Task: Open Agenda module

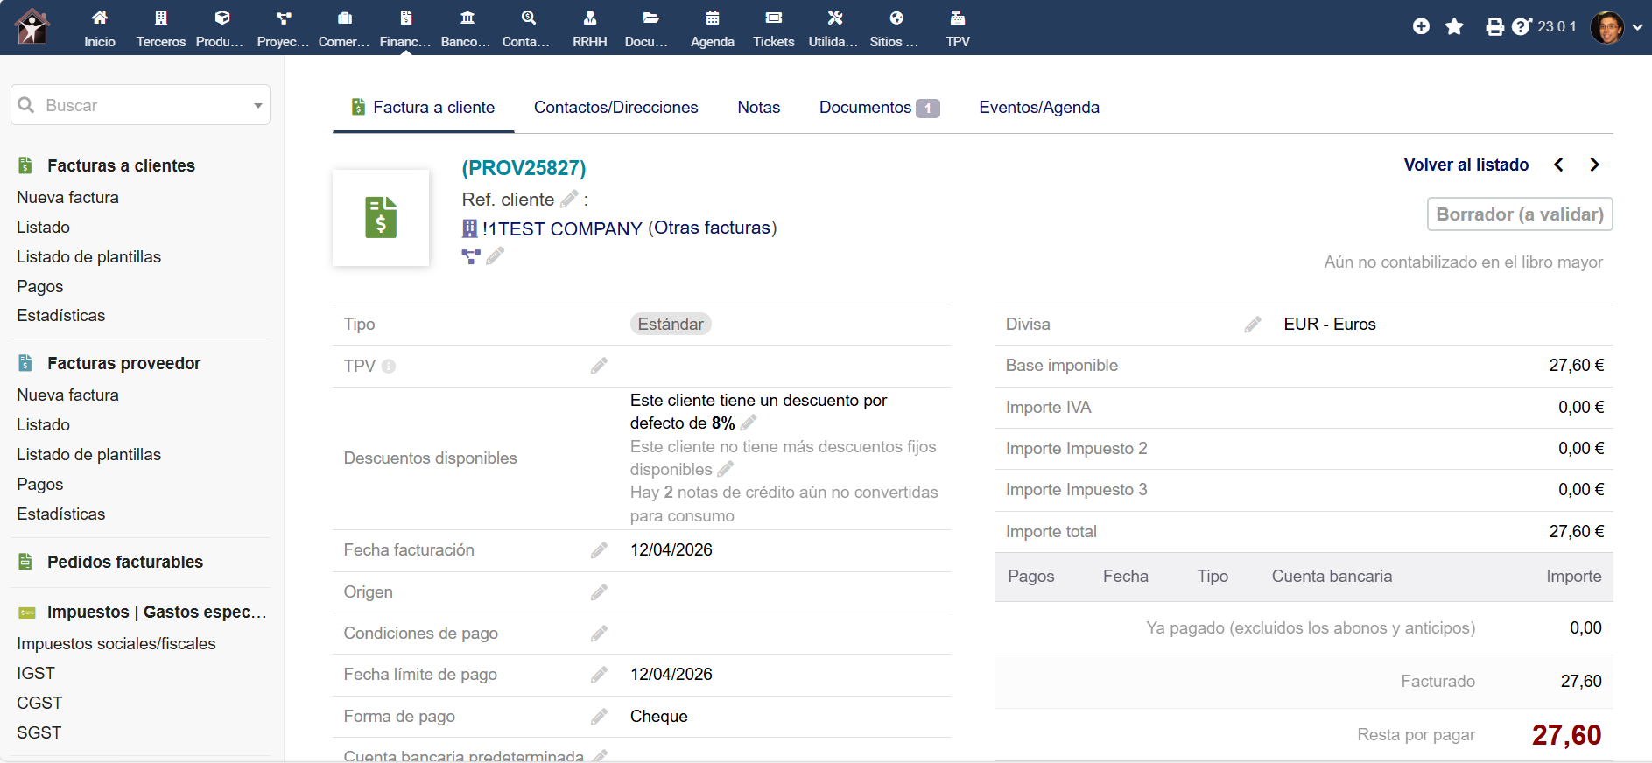Action: (713, 28)
